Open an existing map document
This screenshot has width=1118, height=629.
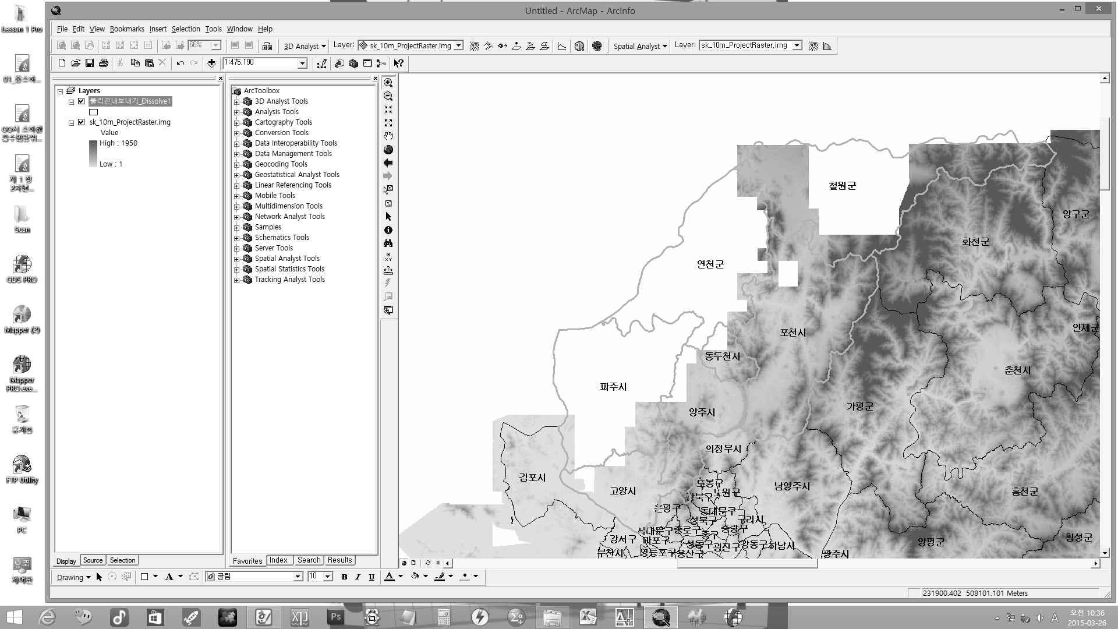tap(76, 63)
